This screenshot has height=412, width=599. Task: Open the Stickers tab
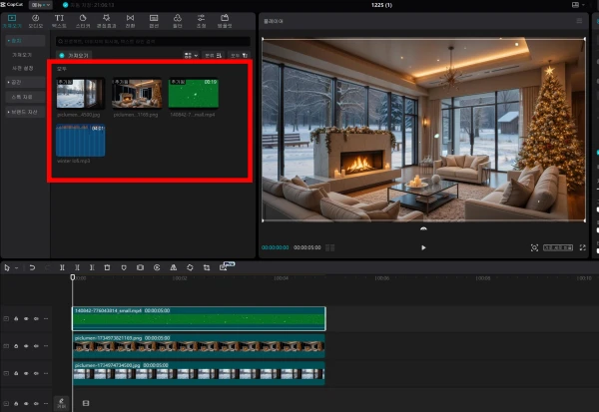83,21
